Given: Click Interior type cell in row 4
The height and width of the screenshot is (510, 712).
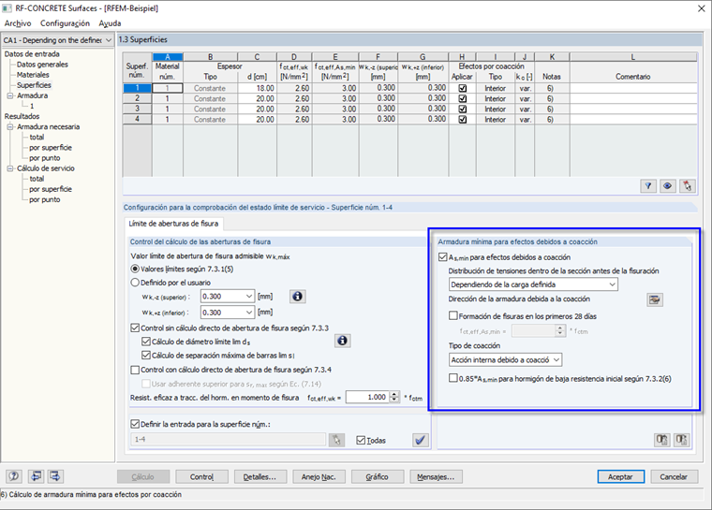Looking at the screenshot, I should pyautogui.click(x=496, y=120).
